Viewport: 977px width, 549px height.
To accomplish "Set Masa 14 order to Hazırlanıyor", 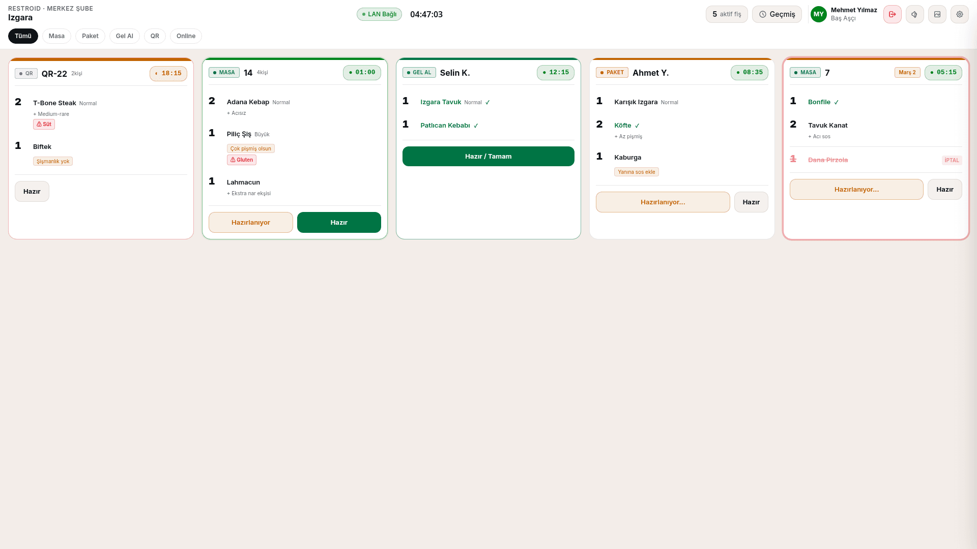I will [x=250, y=222].
